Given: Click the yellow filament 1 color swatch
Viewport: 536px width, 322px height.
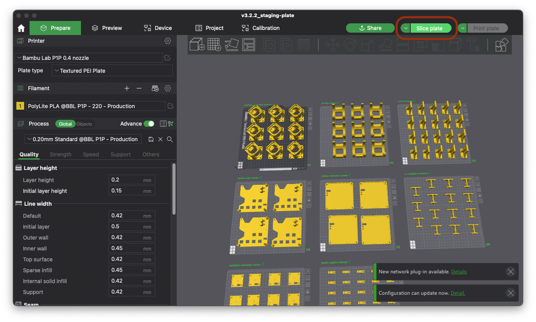Looking at the screenshot, I should (x=20, y=106).
